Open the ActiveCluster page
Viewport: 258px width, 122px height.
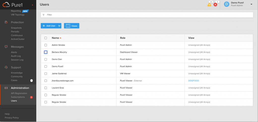(x=18, y=39)
